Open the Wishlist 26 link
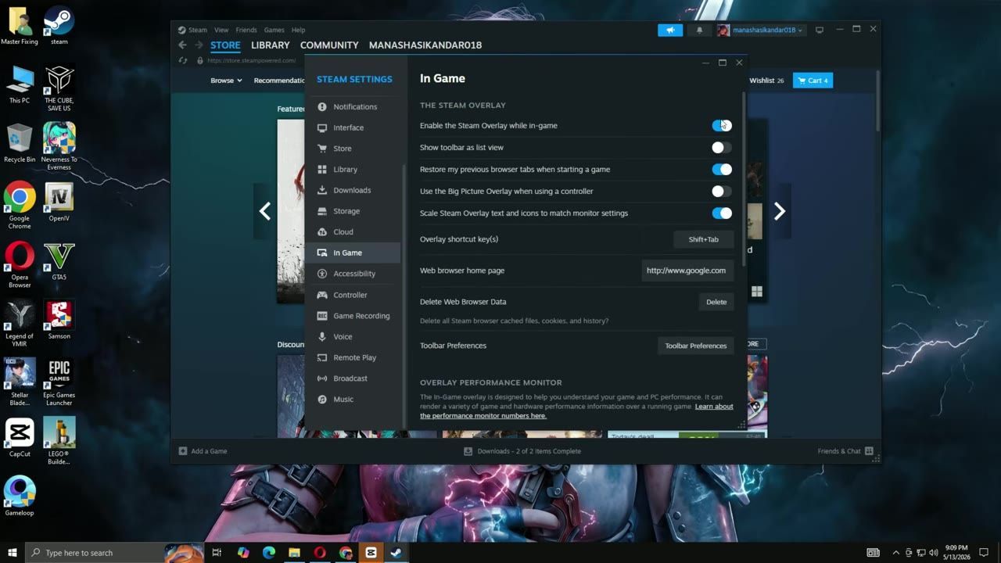 [766, 81]
